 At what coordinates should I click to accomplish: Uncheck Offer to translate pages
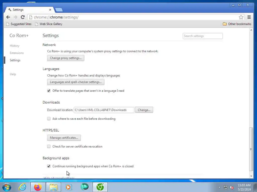point(49,90)
